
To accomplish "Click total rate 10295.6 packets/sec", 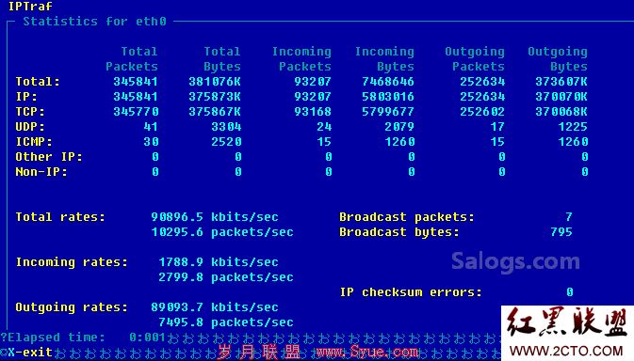I will (222, 232).
